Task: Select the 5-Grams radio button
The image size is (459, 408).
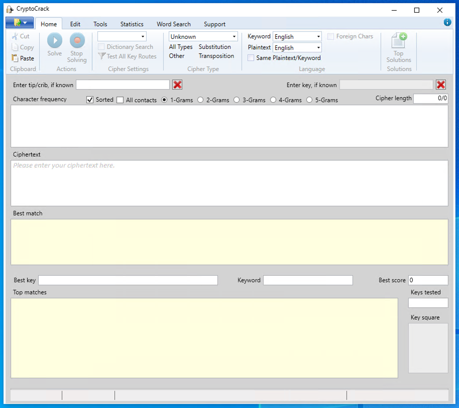Action: (x=309, y=100)
